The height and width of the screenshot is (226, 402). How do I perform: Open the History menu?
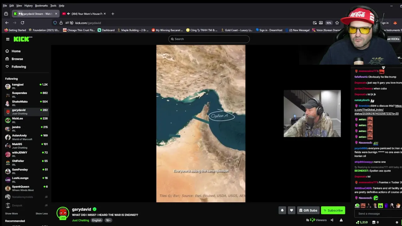coord(28,6)
